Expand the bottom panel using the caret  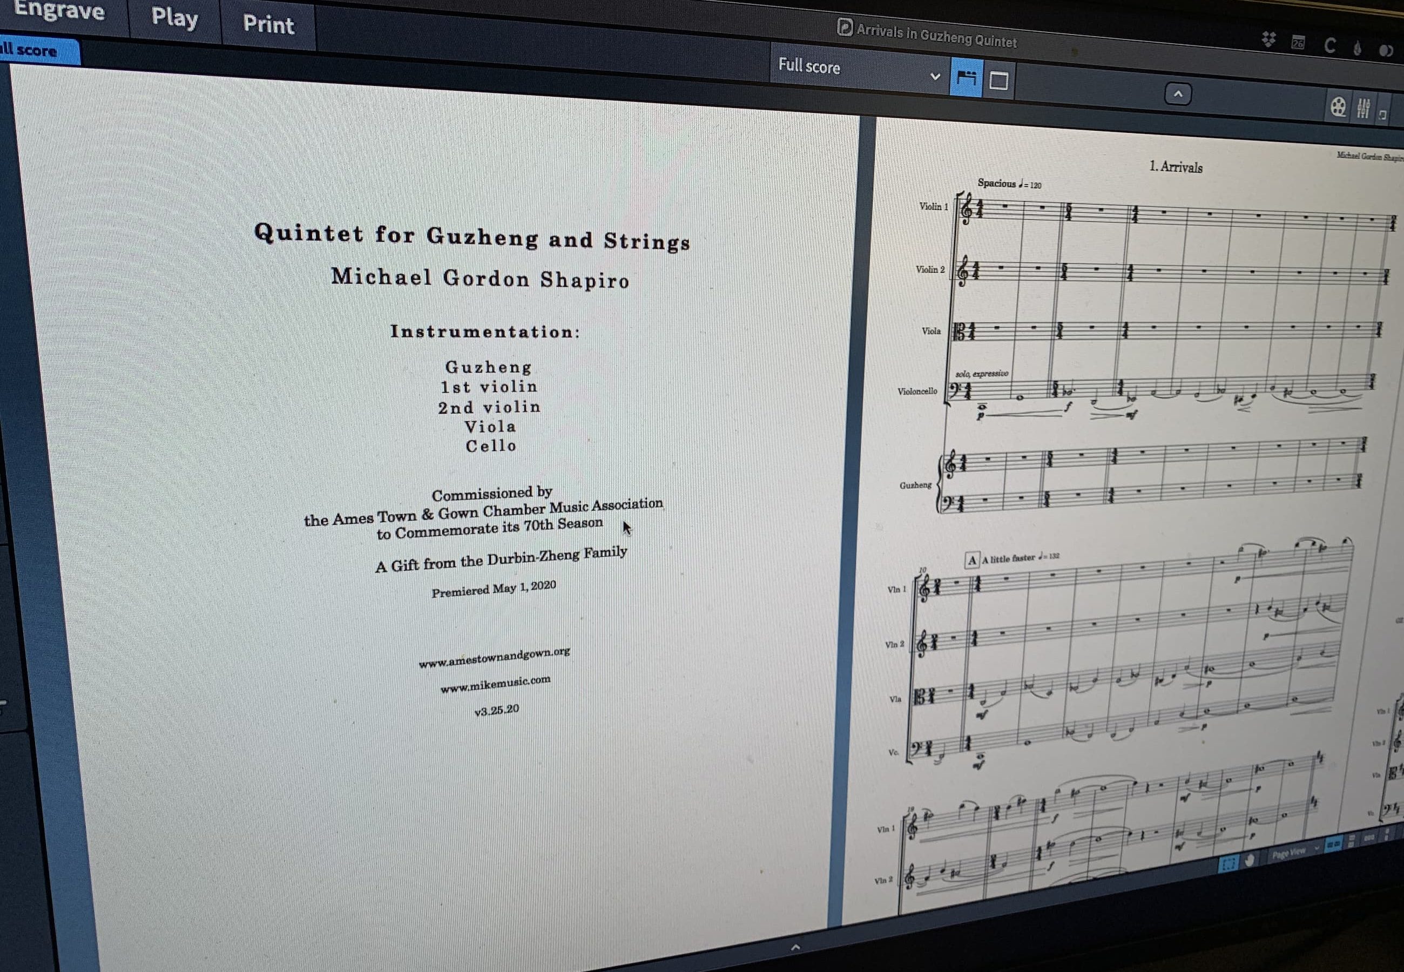pos(795,947)
